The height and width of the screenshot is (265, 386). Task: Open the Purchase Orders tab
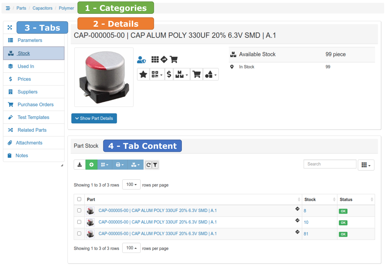pos(35,105)
